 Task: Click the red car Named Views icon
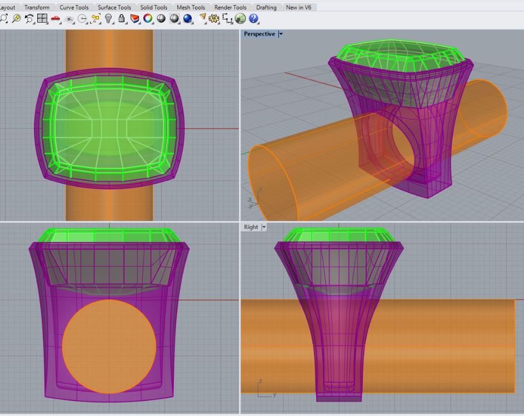coord(56,18)
